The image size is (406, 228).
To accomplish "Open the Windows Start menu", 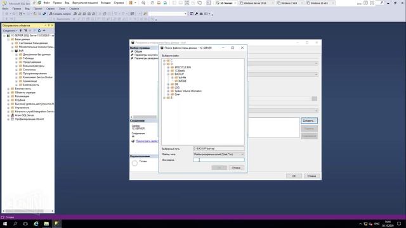I will 5,224.
